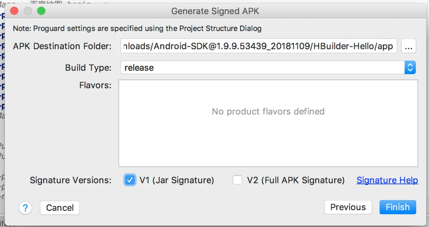429x227 pixels.
Task: Enable V2 (Full APK Signature) checkbox
Action: pyautogui.click(x=237, y=180)
